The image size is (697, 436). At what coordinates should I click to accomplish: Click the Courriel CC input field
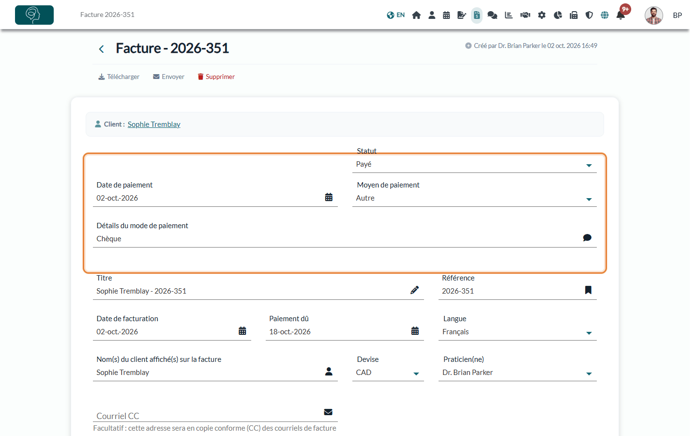pos(215,414)
